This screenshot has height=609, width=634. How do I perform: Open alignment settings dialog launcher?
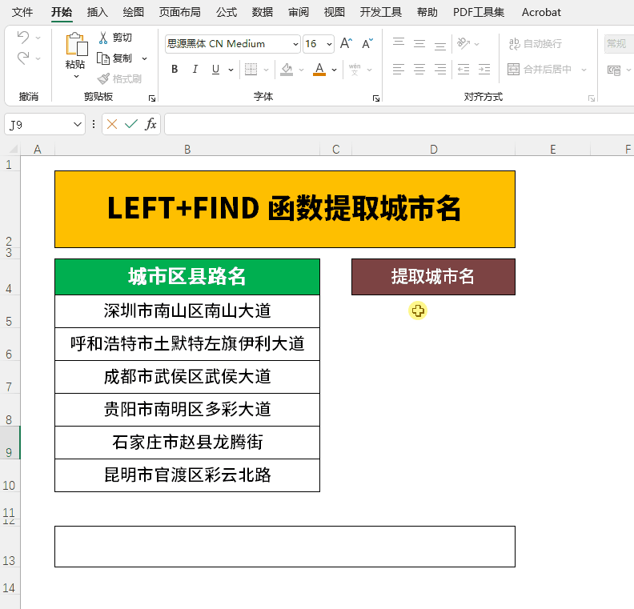click(592, 98)
